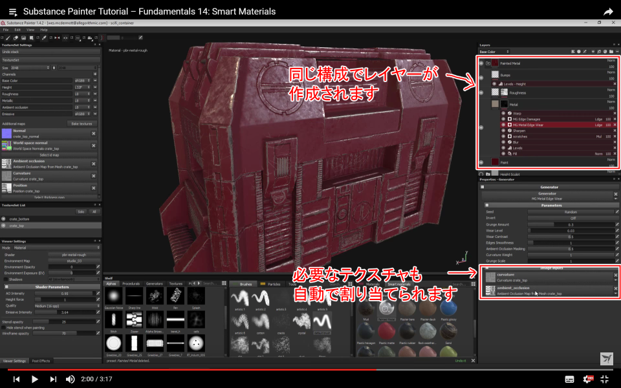
Task: Open the camera render icon in toolbar
Action: tap(91, 38)
